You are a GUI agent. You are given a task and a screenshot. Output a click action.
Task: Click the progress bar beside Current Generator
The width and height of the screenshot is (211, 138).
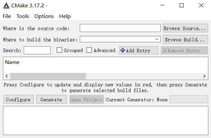pos(189,99)
